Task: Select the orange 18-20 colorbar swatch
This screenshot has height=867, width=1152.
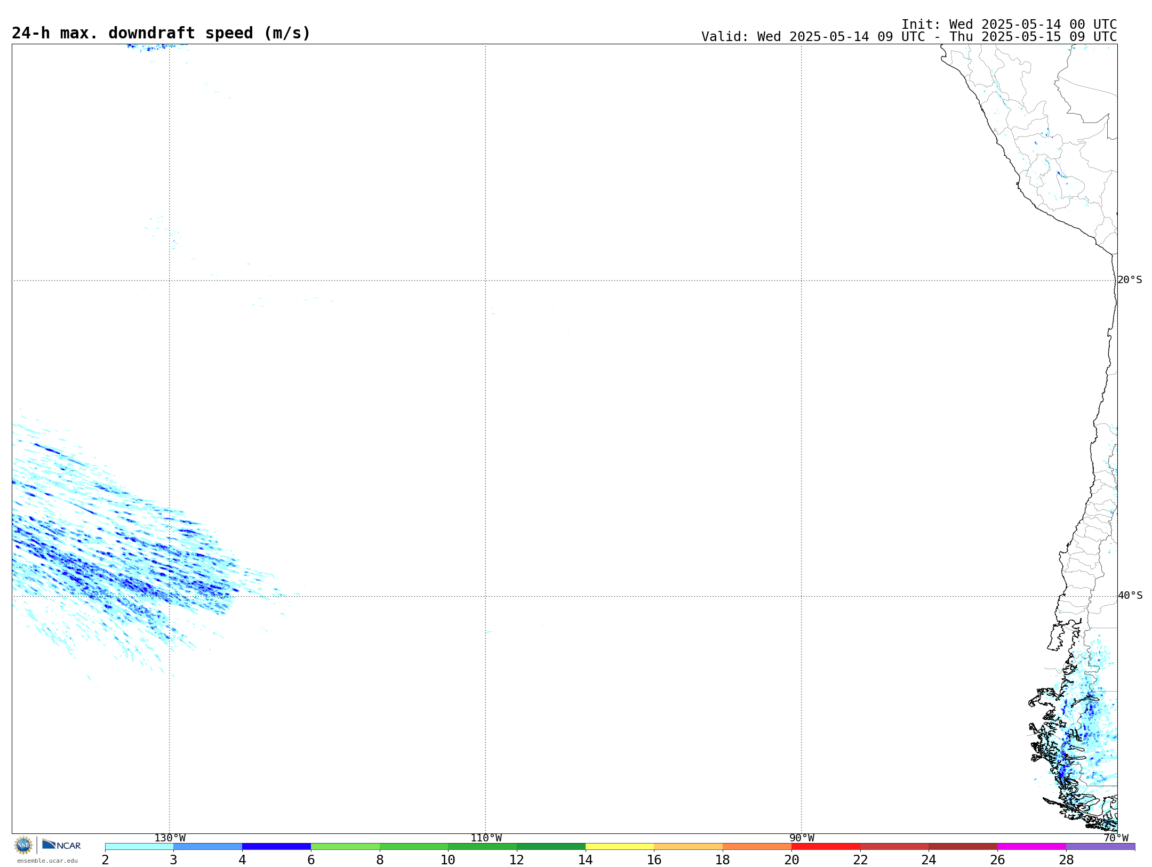Action: (757, 847)
